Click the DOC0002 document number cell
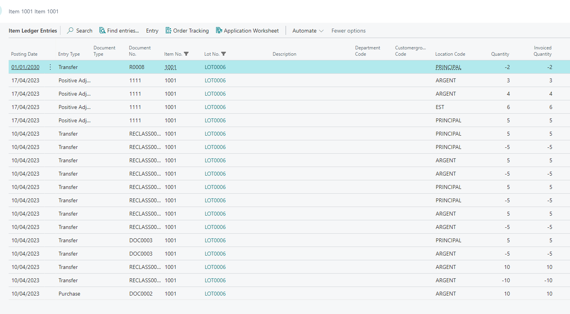 coord(141,294)
